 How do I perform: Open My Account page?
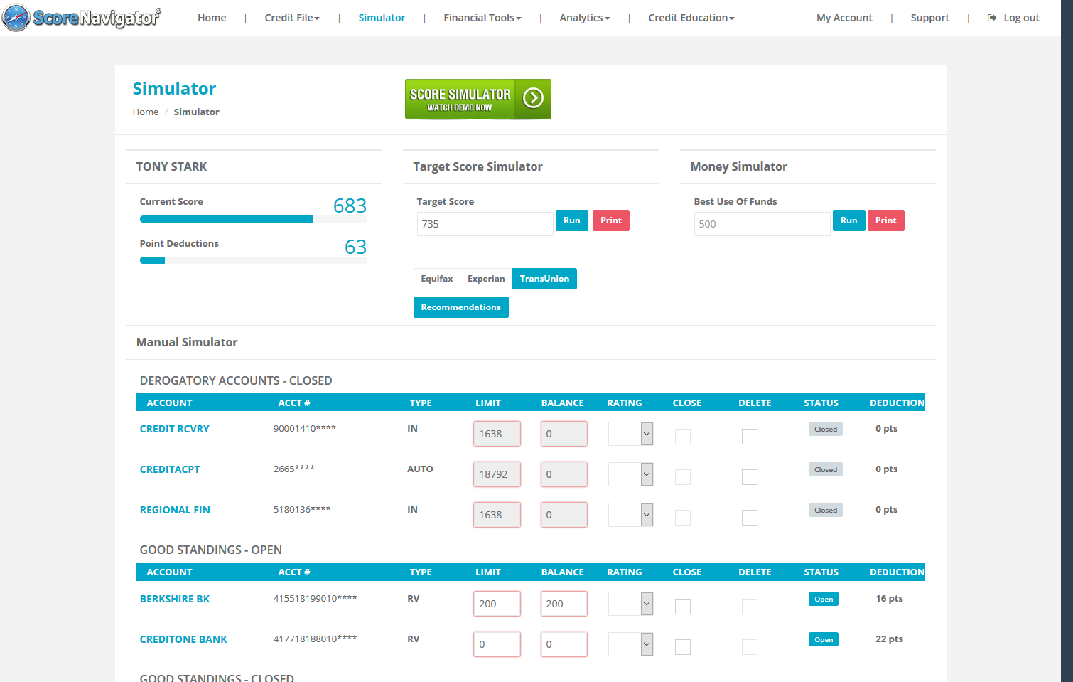click(844, 18)
